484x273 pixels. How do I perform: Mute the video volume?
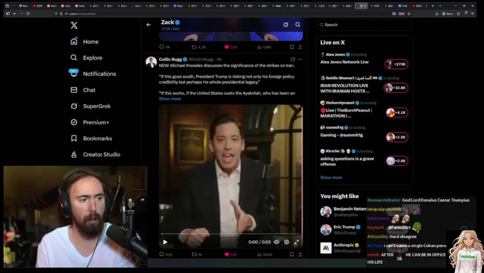276,242
